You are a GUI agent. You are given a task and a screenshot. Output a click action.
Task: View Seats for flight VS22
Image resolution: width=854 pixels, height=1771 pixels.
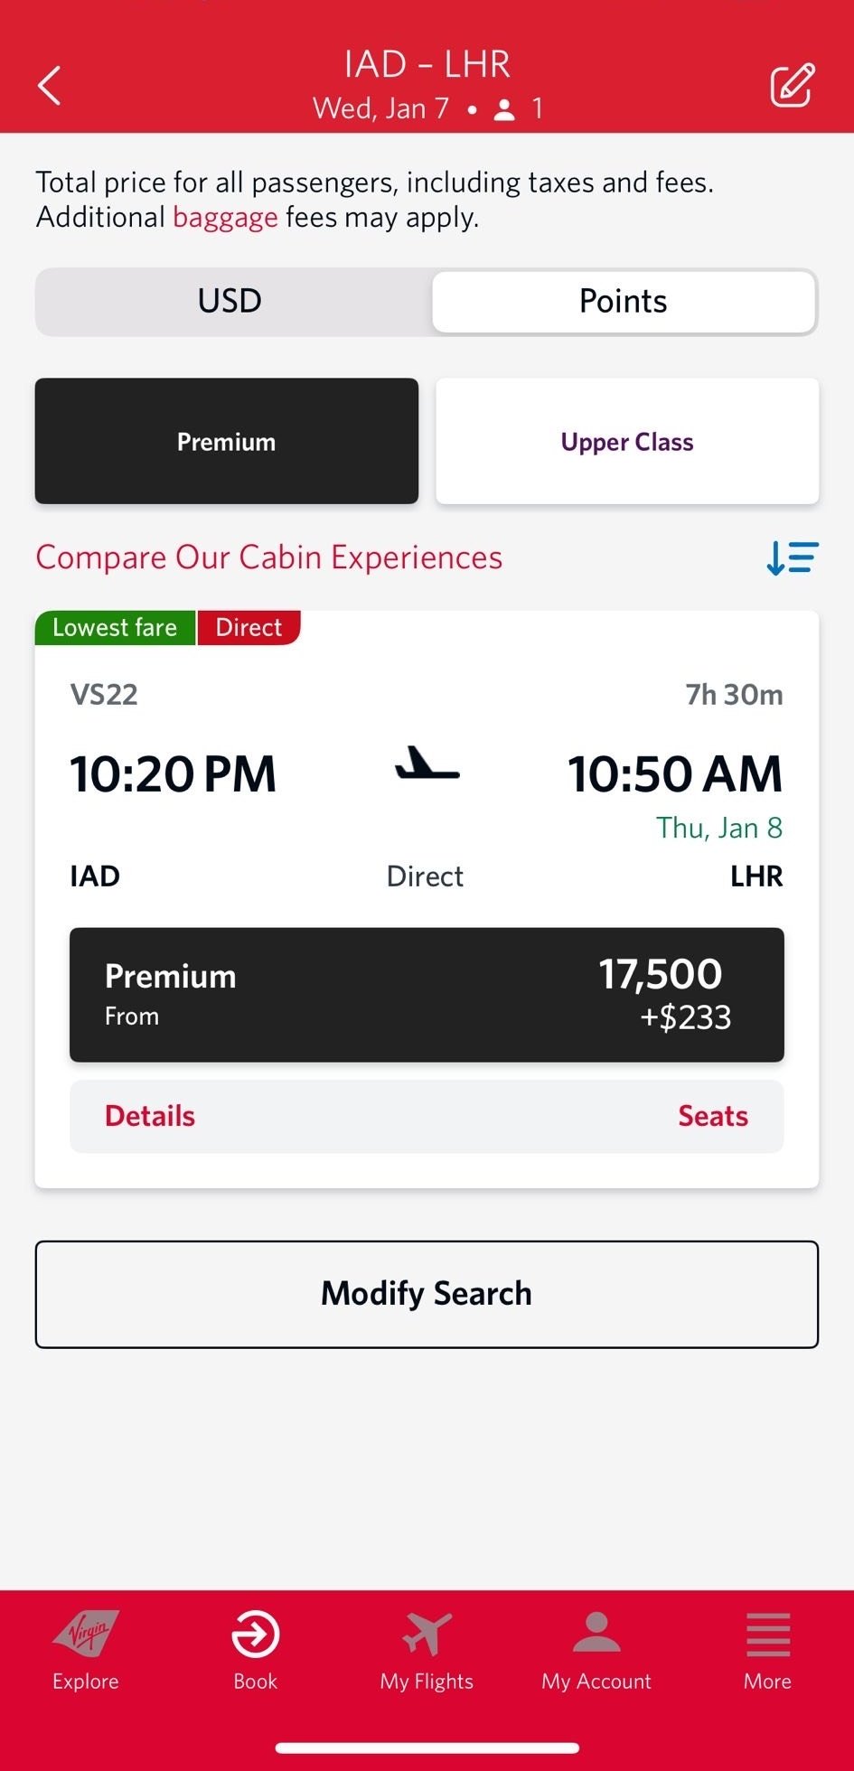[x=712, y=1116]
